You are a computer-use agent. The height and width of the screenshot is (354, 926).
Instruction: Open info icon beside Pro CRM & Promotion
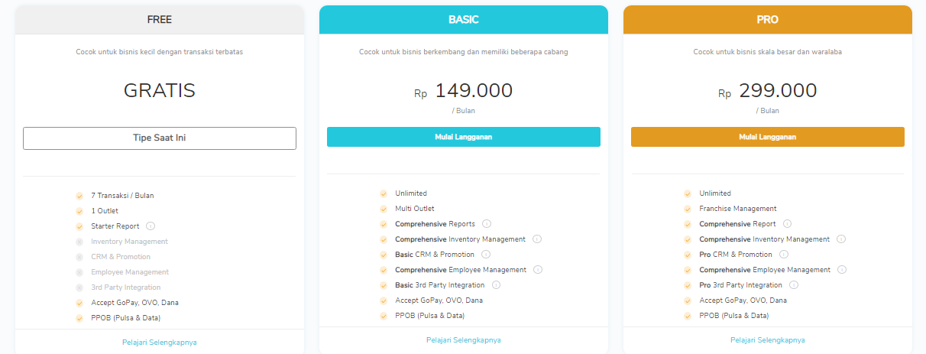[784, 255]
